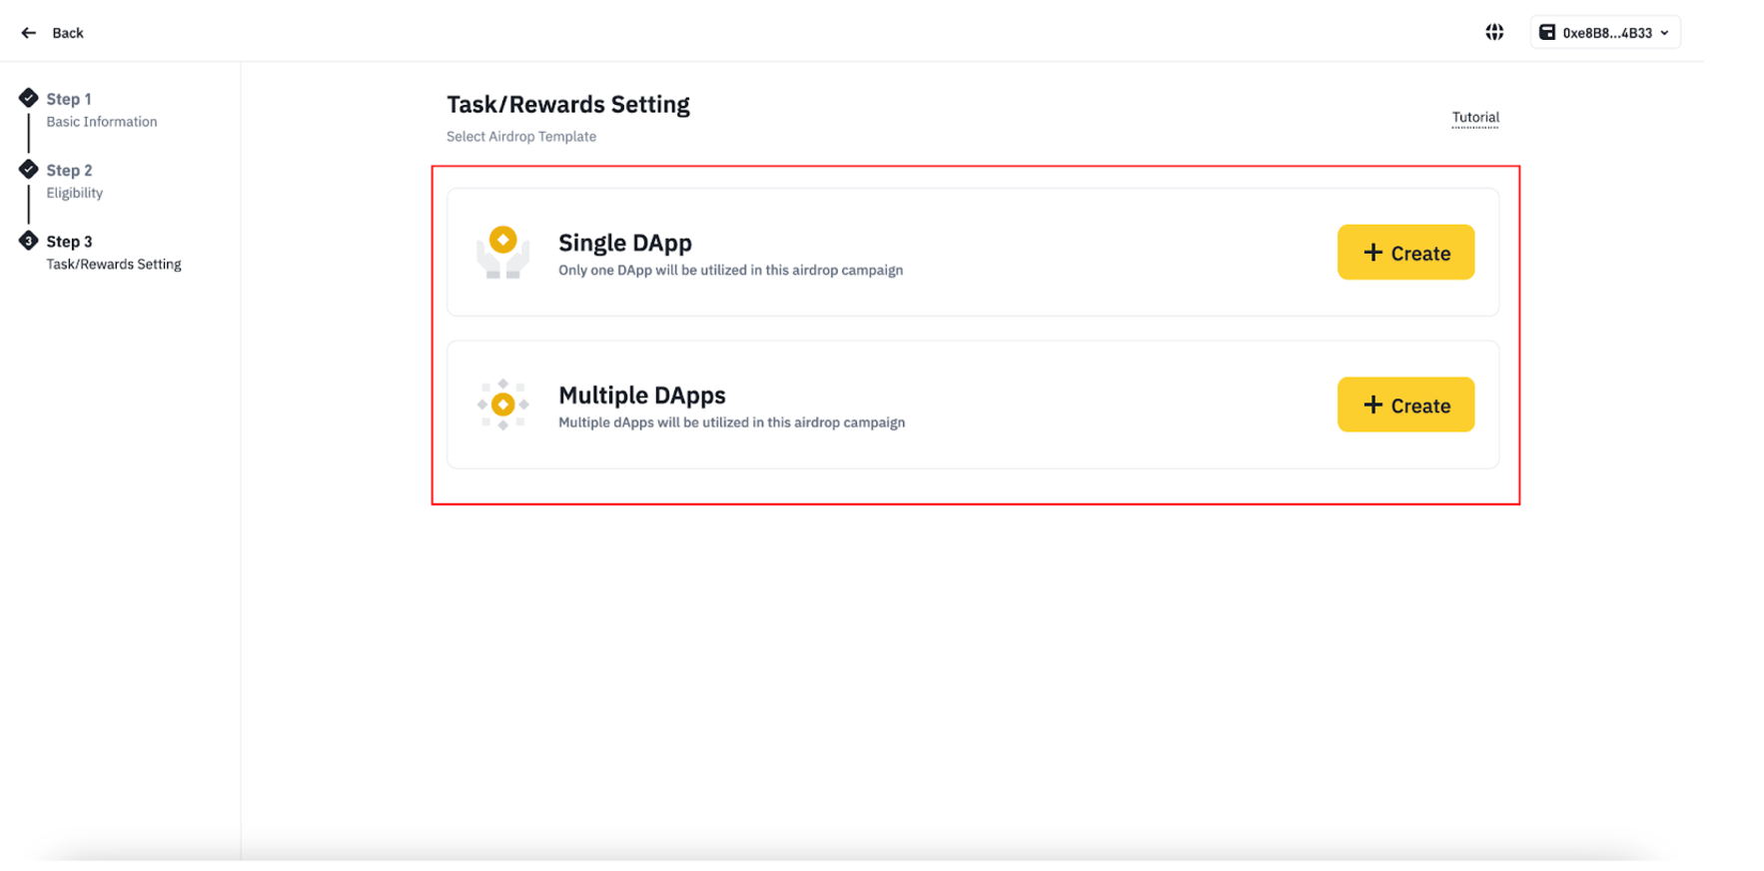Go to Step 2 in sidebar

(69, 171)
